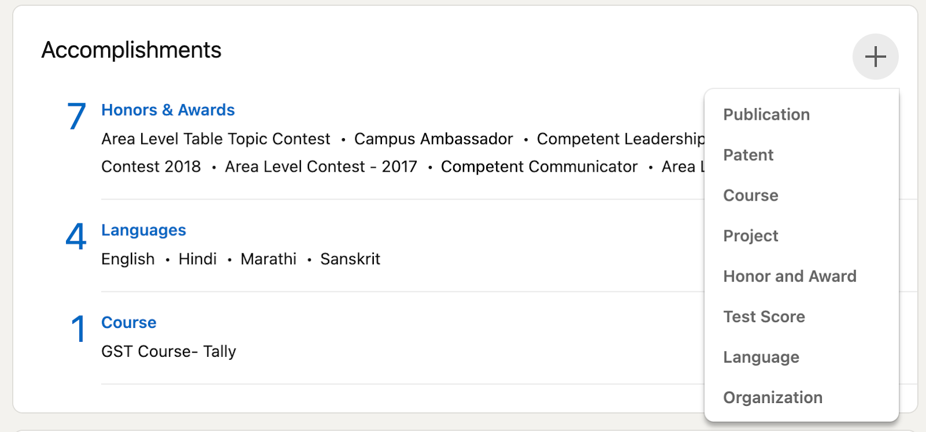Click the number 1 course count
The width and height of the screenshot is (926, 432).
click(x=78, y=329)
